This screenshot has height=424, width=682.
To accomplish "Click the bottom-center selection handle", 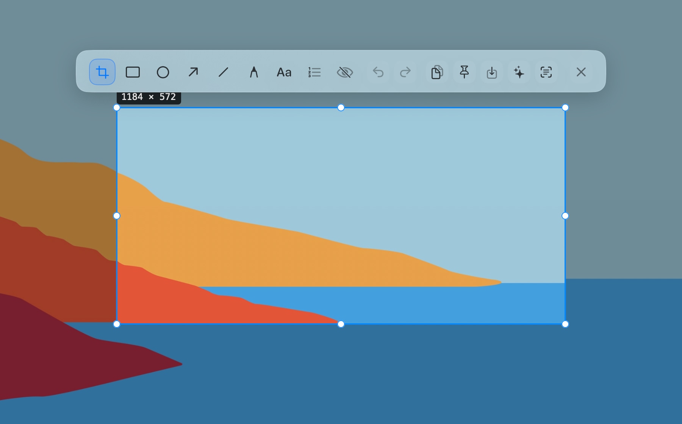I will click(x=341, y=324).
